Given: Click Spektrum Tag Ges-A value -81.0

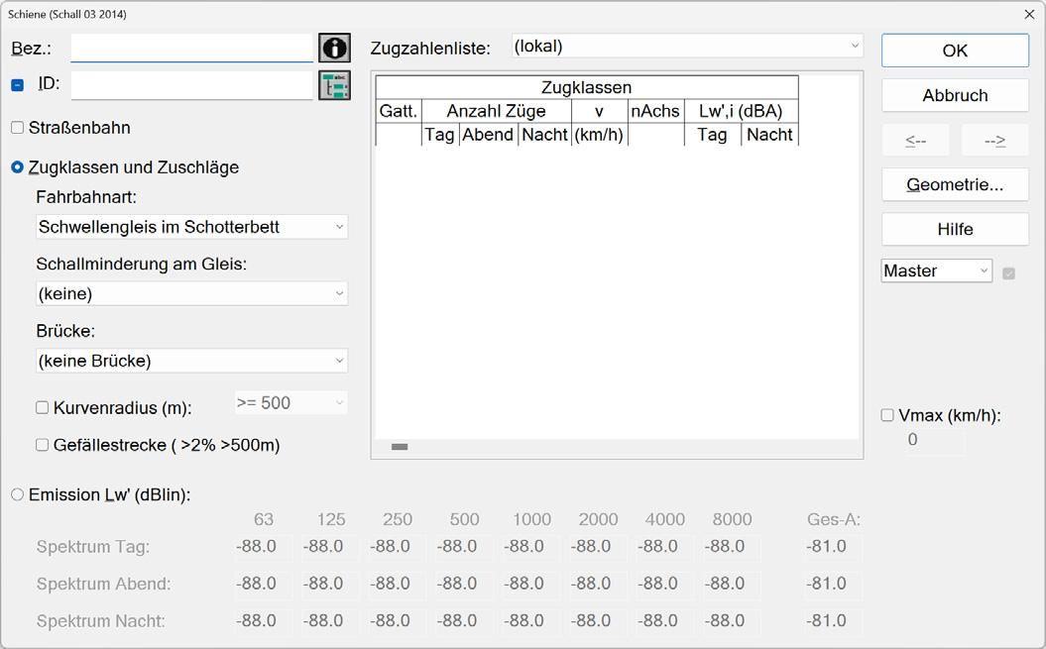Looking at the screenshot, I should [x=834, y=547].
